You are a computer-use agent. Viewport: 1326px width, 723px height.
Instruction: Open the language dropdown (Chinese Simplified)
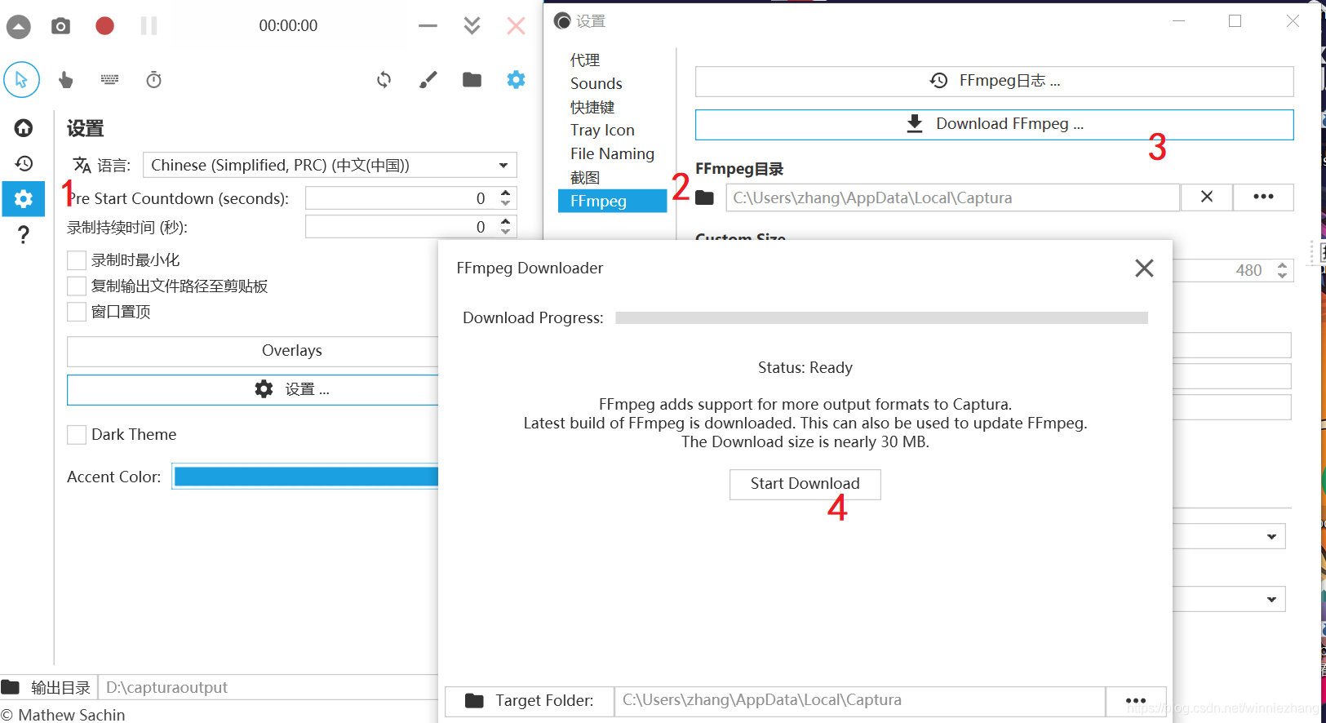(330, 165)
